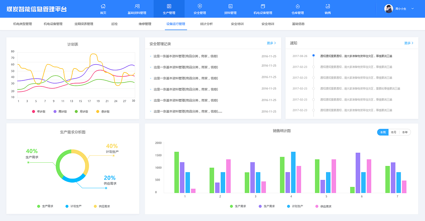The height and width of the screenshot is (221, 425).
Task: Toggle green 生产需求 legend in 销售统计图
Action: click(238, 206)
